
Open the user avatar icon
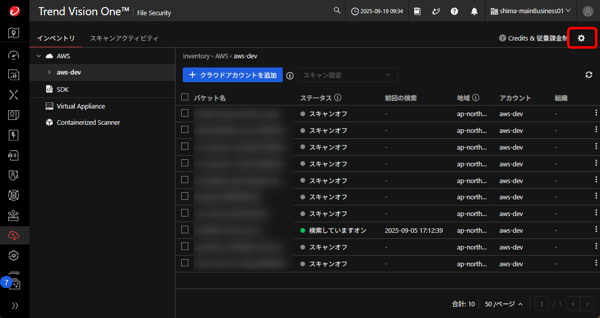(x=588, y=11)
